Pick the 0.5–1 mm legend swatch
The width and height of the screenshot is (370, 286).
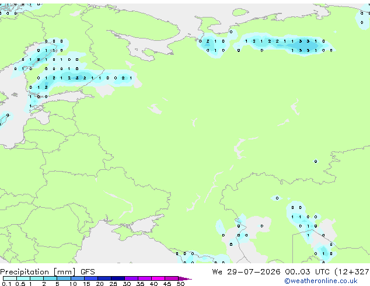coord(23,278)
